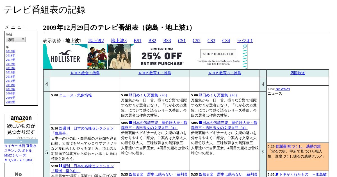Click the bold 地上波1 current view label
337x177 pixels.
(73, 41)
